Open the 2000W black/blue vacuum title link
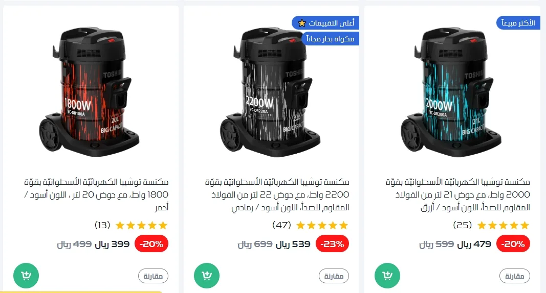This screenshot has width=546, height=293. pyautogui.click(x=458, y=194)
